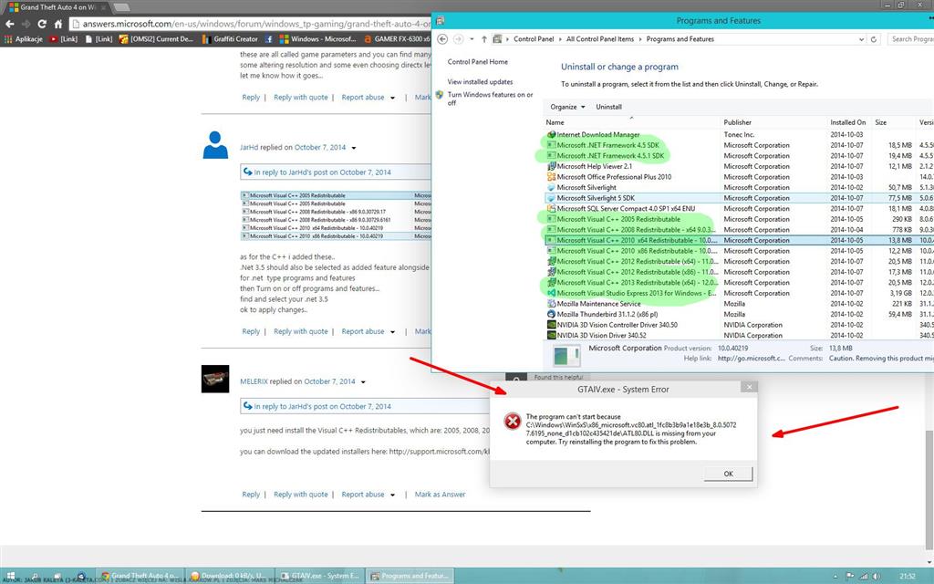Click MELERIX's avatar image
Screen dimensions: 934x584
215,379
